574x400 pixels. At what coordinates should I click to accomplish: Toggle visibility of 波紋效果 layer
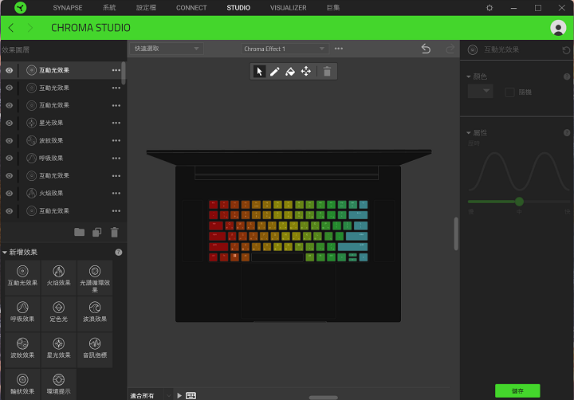click(9, 140)
